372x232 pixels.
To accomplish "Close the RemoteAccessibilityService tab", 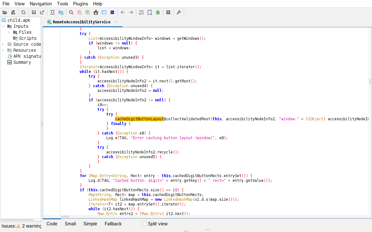I will click(116, 22).
